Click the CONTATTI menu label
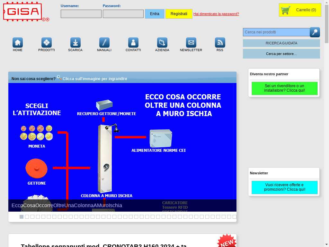 tap(133, 50)
